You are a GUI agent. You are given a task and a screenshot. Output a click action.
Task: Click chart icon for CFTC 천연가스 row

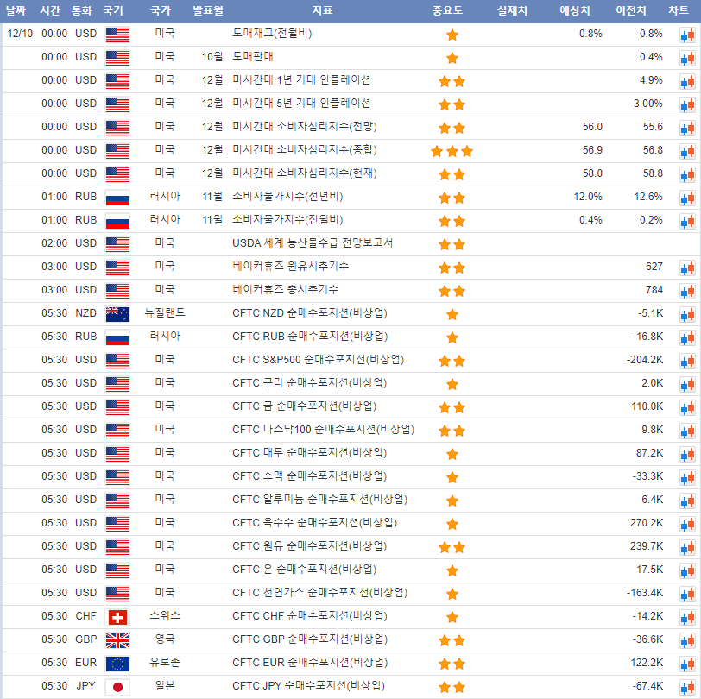pos(686,594)
